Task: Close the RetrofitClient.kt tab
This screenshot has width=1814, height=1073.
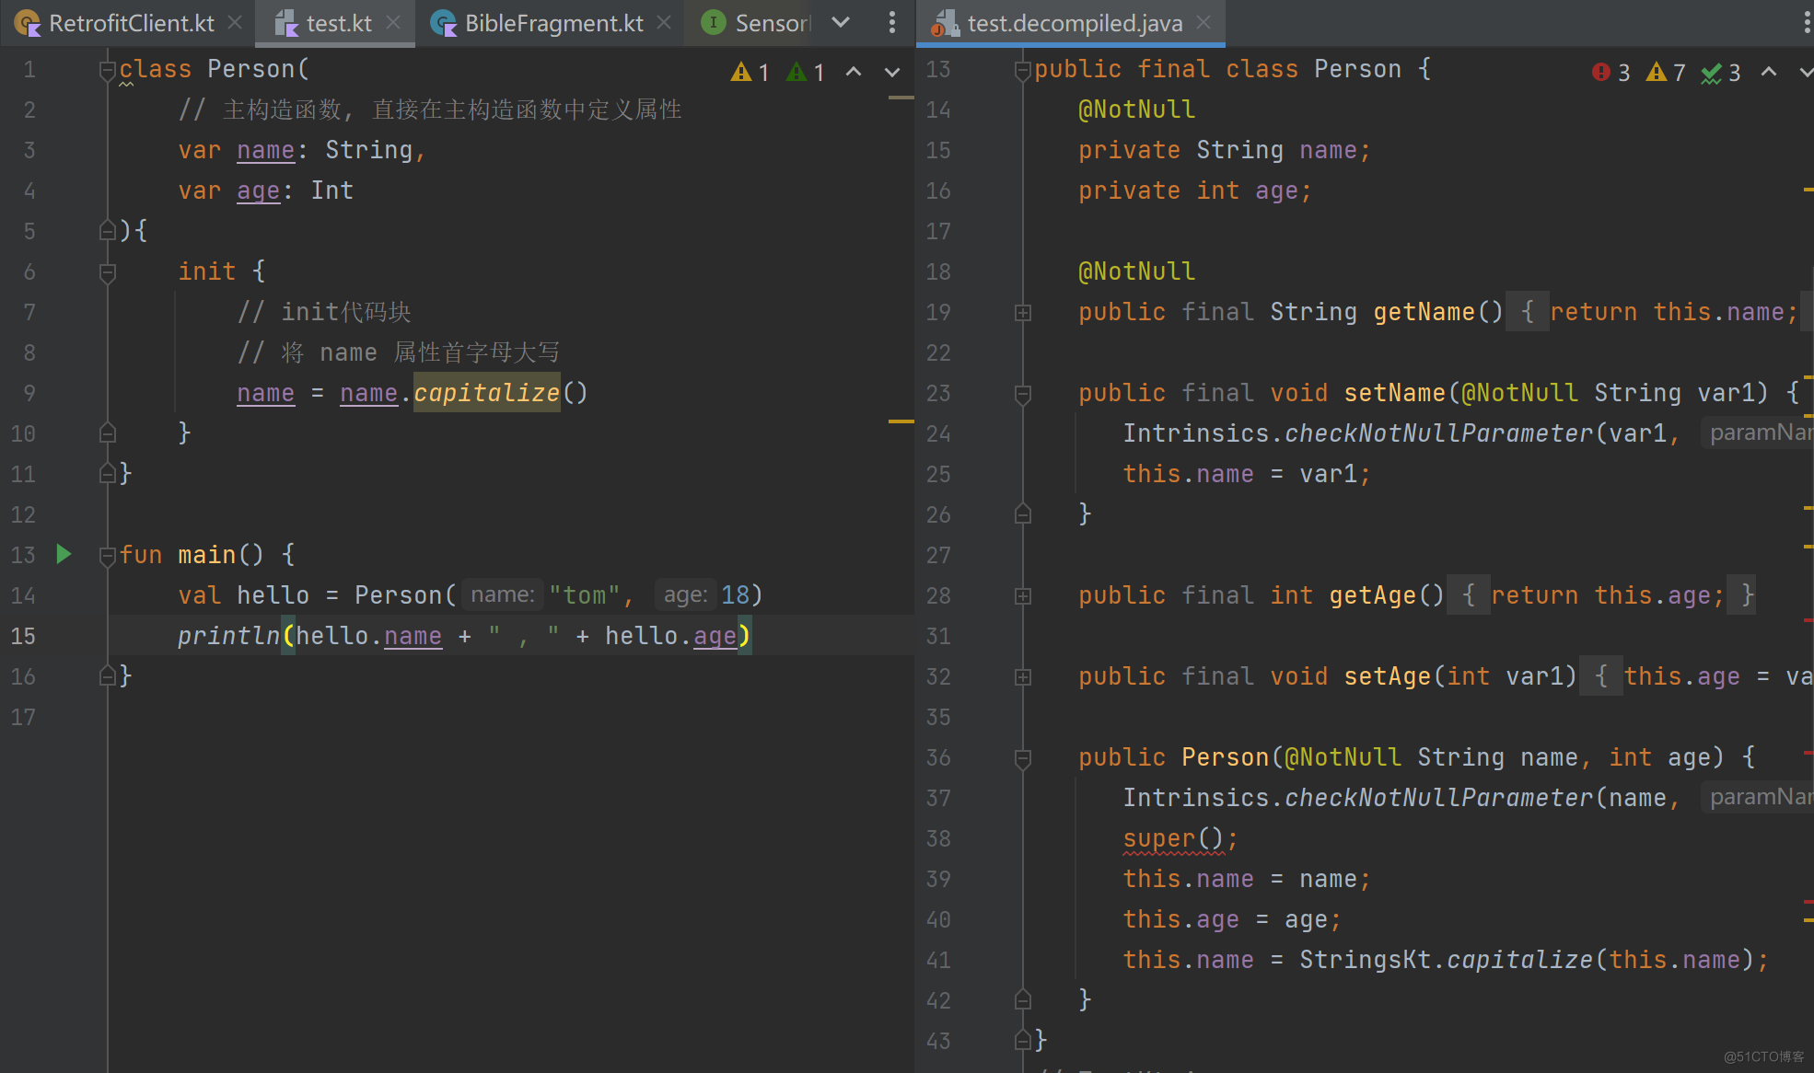Action: 235,22
